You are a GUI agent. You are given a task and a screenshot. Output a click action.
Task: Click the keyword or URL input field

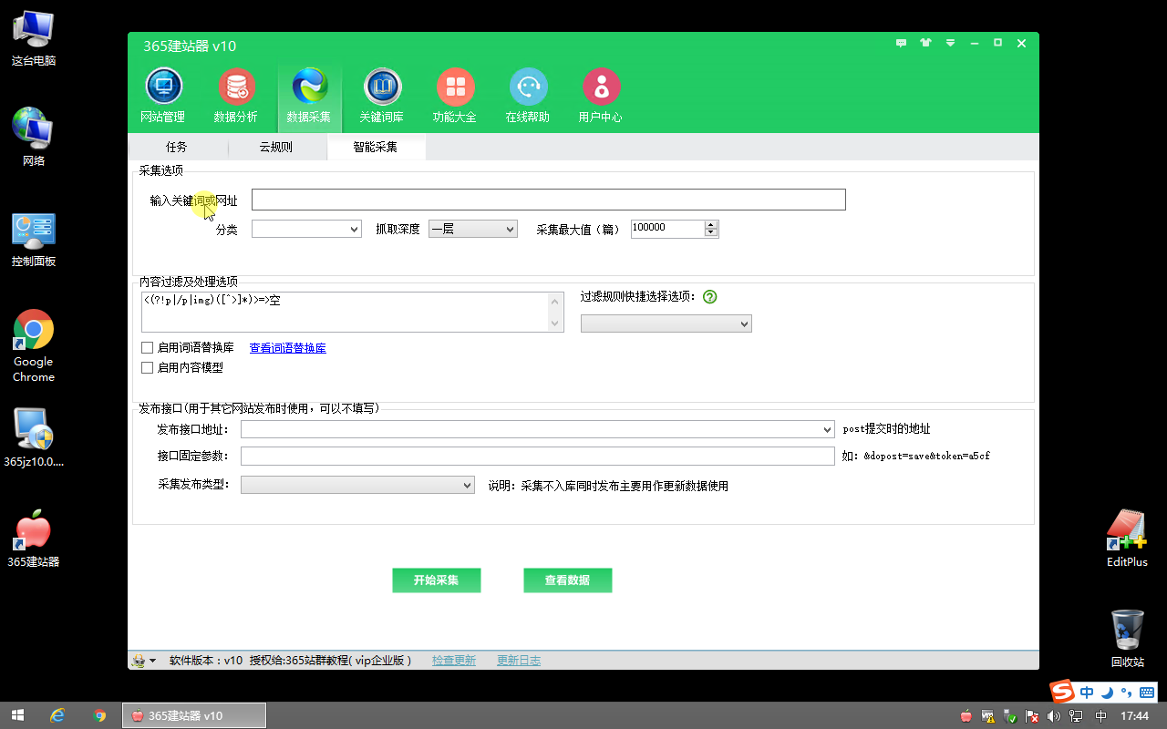click(549, 200)
